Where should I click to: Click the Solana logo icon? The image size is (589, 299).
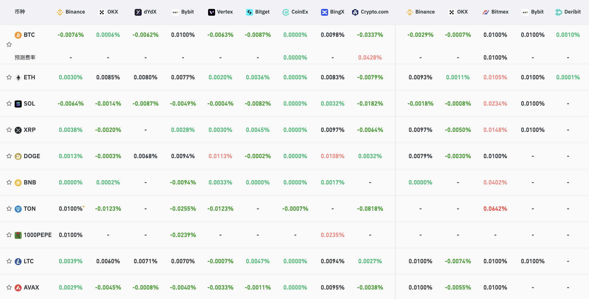18,104
